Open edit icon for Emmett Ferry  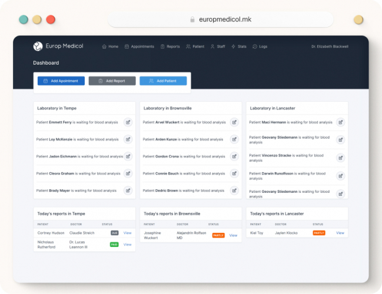(x=128, y=122)
